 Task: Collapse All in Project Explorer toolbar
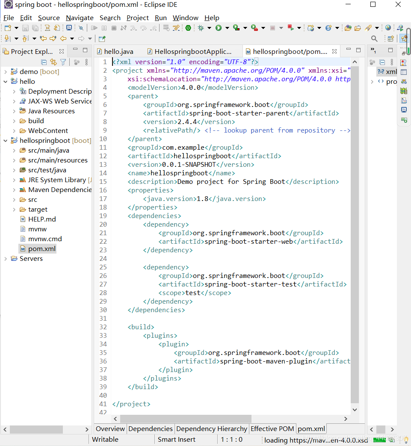point(44,62)
